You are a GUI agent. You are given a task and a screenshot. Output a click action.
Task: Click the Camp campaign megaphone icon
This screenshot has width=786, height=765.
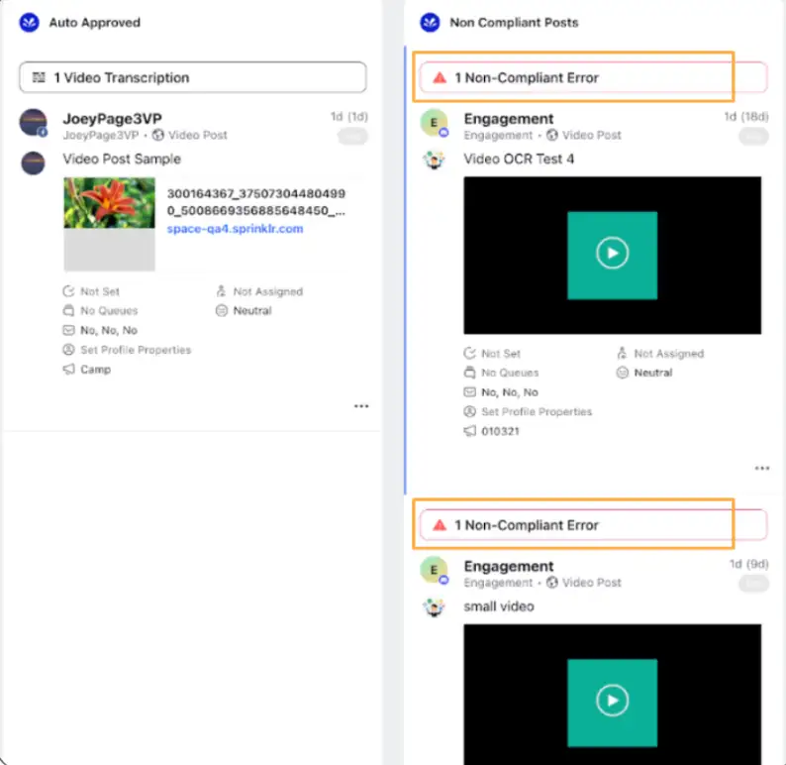coord(68,370)
